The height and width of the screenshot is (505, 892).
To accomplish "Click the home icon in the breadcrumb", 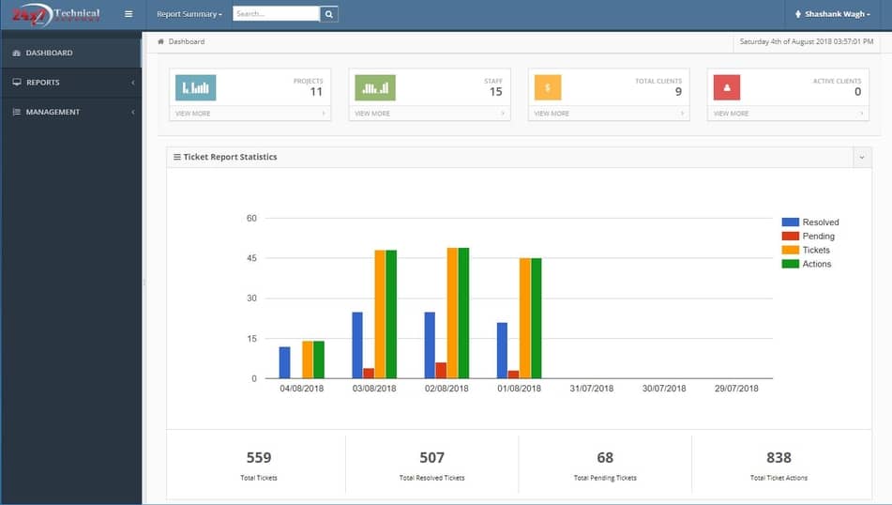I will click(x=160, y=41).
